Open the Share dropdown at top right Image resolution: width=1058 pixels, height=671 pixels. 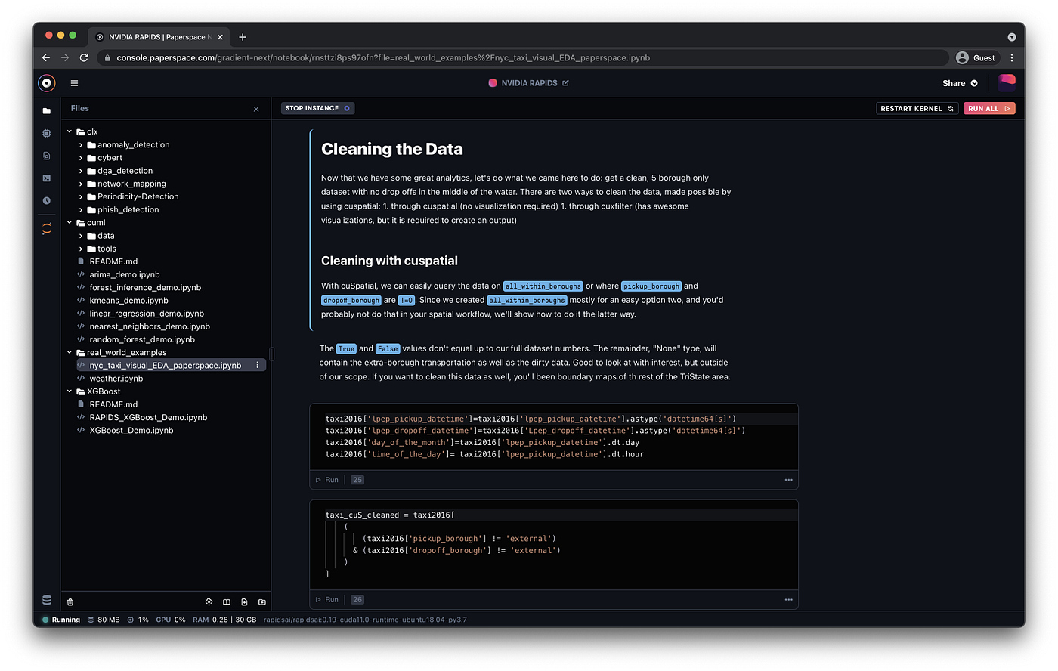click(959, 83)
